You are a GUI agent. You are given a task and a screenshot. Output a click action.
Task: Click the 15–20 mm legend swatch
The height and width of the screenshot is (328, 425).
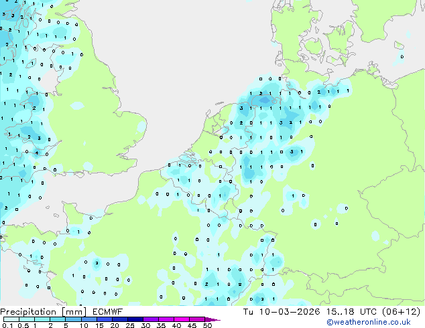(105, 319)
